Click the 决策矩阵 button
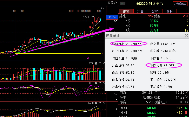189x117 pixels. [180, 4]
